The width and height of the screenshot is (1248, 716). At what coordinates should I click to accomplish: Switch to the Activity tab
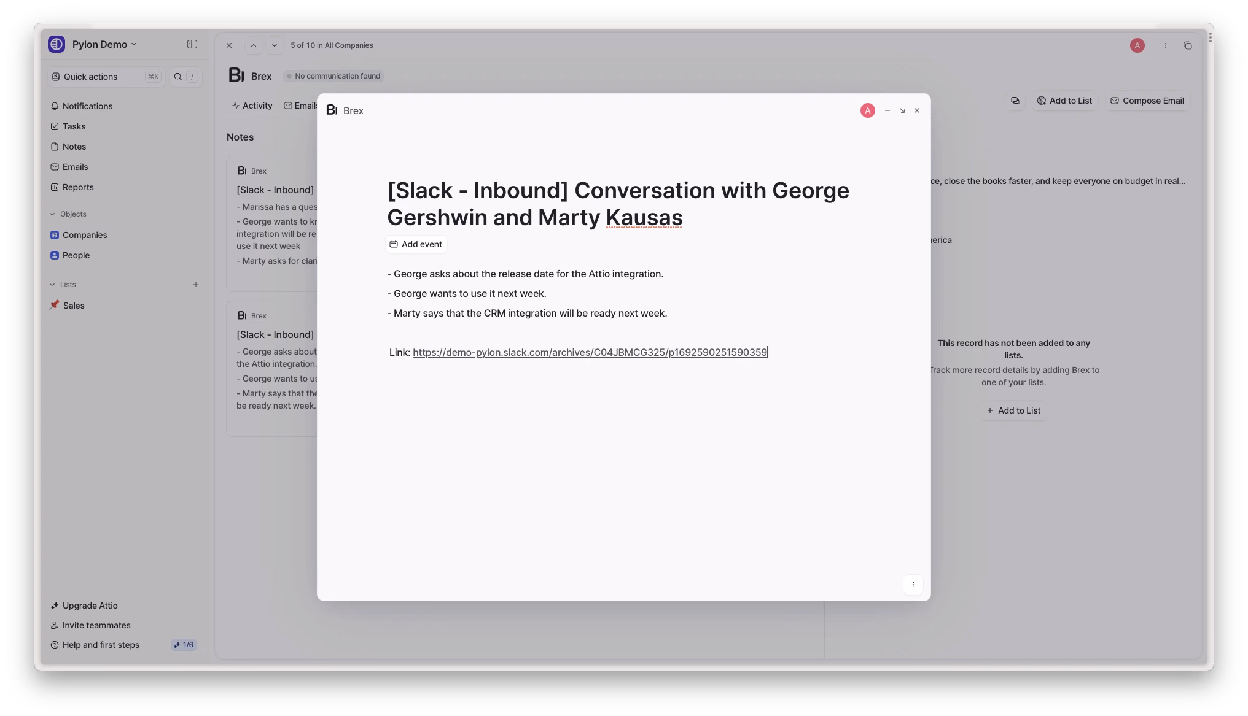[x=252, y=106]
